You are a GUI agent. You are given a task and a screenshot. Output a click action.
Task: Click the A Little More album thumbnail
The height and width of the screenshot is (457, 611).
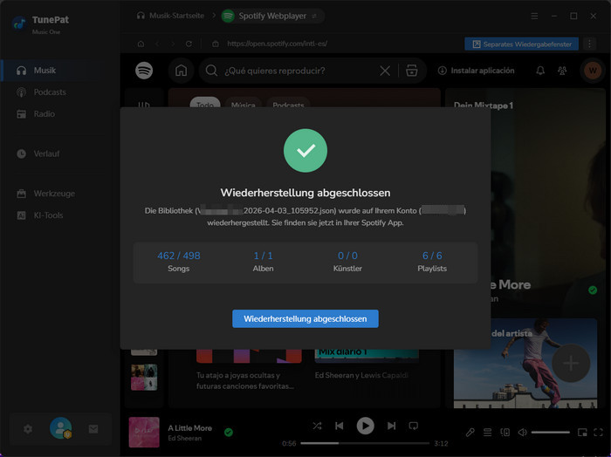pos(144,432)
